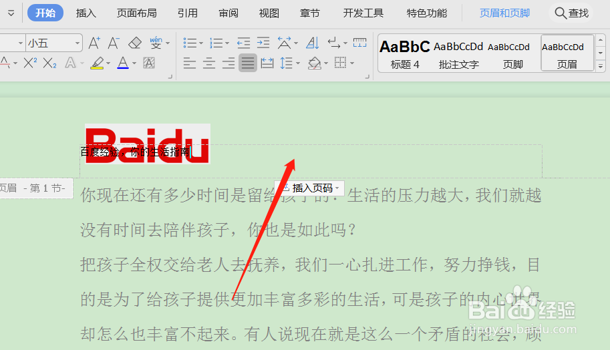Open the 页眉和页脚 tab
This screenshot has height=350, width=610.
[x=504, y=13]
